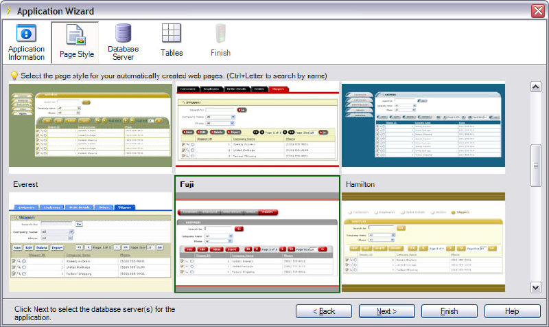The image size is (549, 327).
Task: Open the Tables step with grid icon
Action: pos(172,41)
